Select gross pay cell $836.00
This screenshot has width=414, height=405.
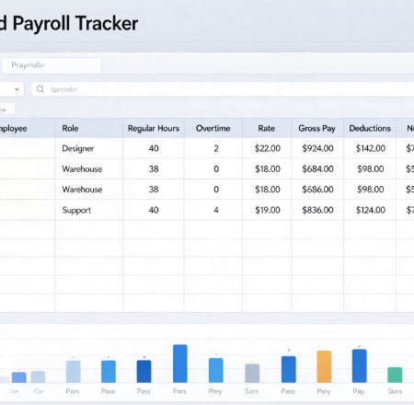317,210
